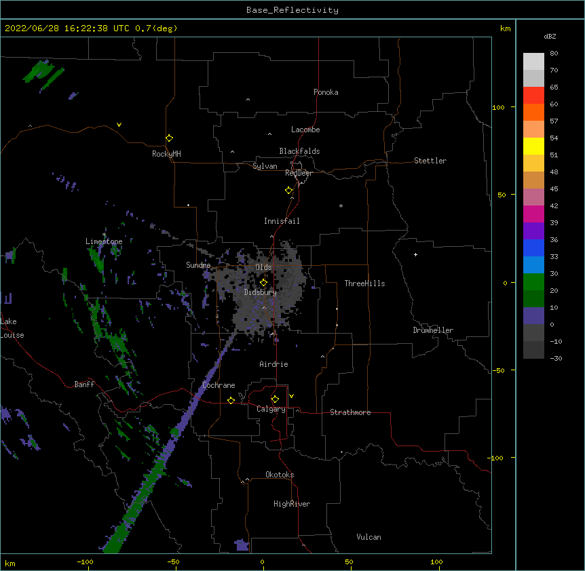The height and width of the screenshot is (571, 585).
Task: Select the magenta 42-39 dBZ legend swatch
Action: coord(533,214)
